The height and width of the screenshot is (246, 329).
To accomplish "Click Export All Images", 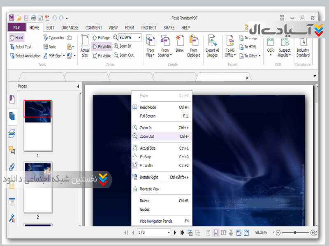I will click(x=212, y=46).
